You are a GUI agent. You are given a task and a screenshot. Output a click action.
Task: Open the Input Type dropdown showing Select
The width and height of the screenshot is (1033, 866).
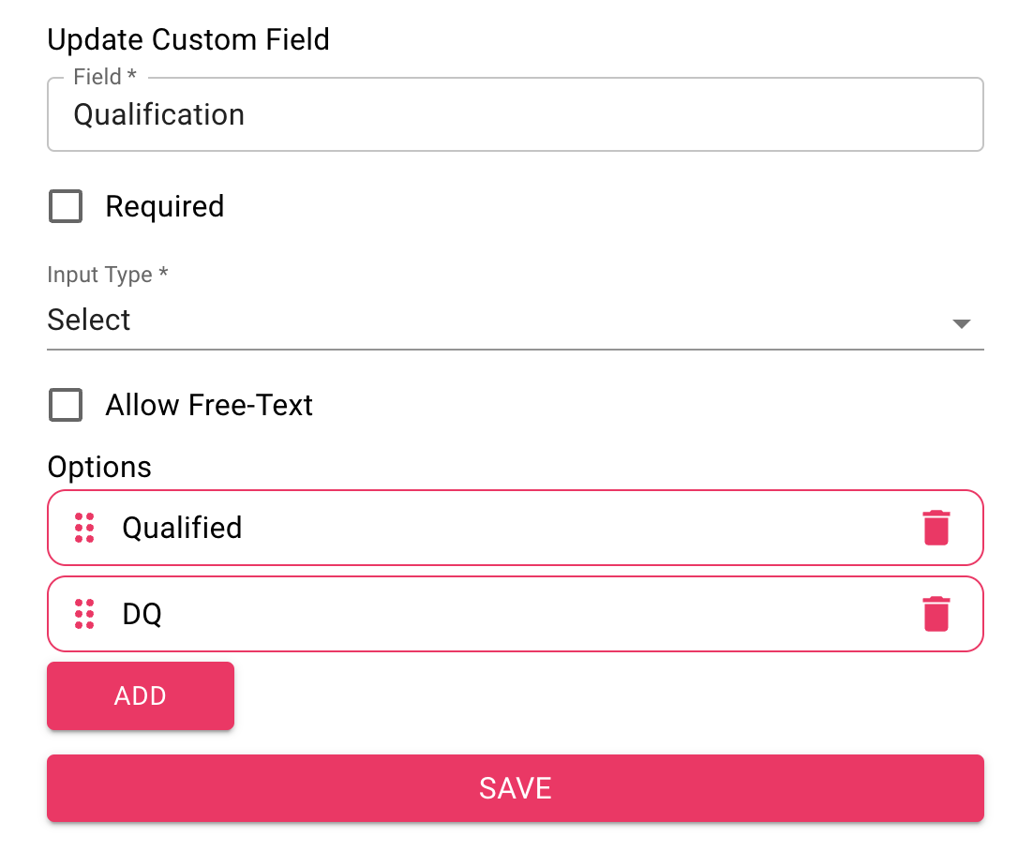[x=516, y=320]
